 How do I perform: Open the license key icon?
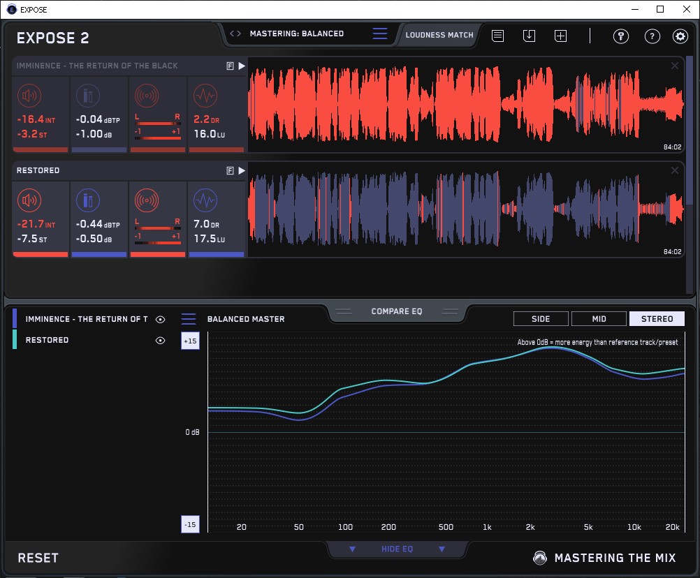[621, 36]
